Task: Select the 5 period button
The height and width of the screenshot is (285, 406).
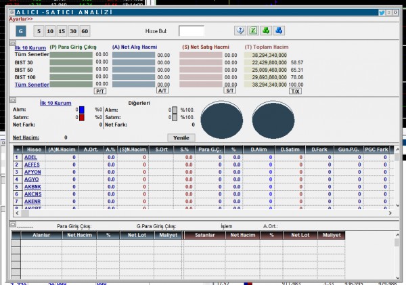Action: 39,31
